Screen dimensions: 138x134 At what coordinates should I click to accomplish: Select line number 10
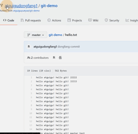click(x=31, y=113)
